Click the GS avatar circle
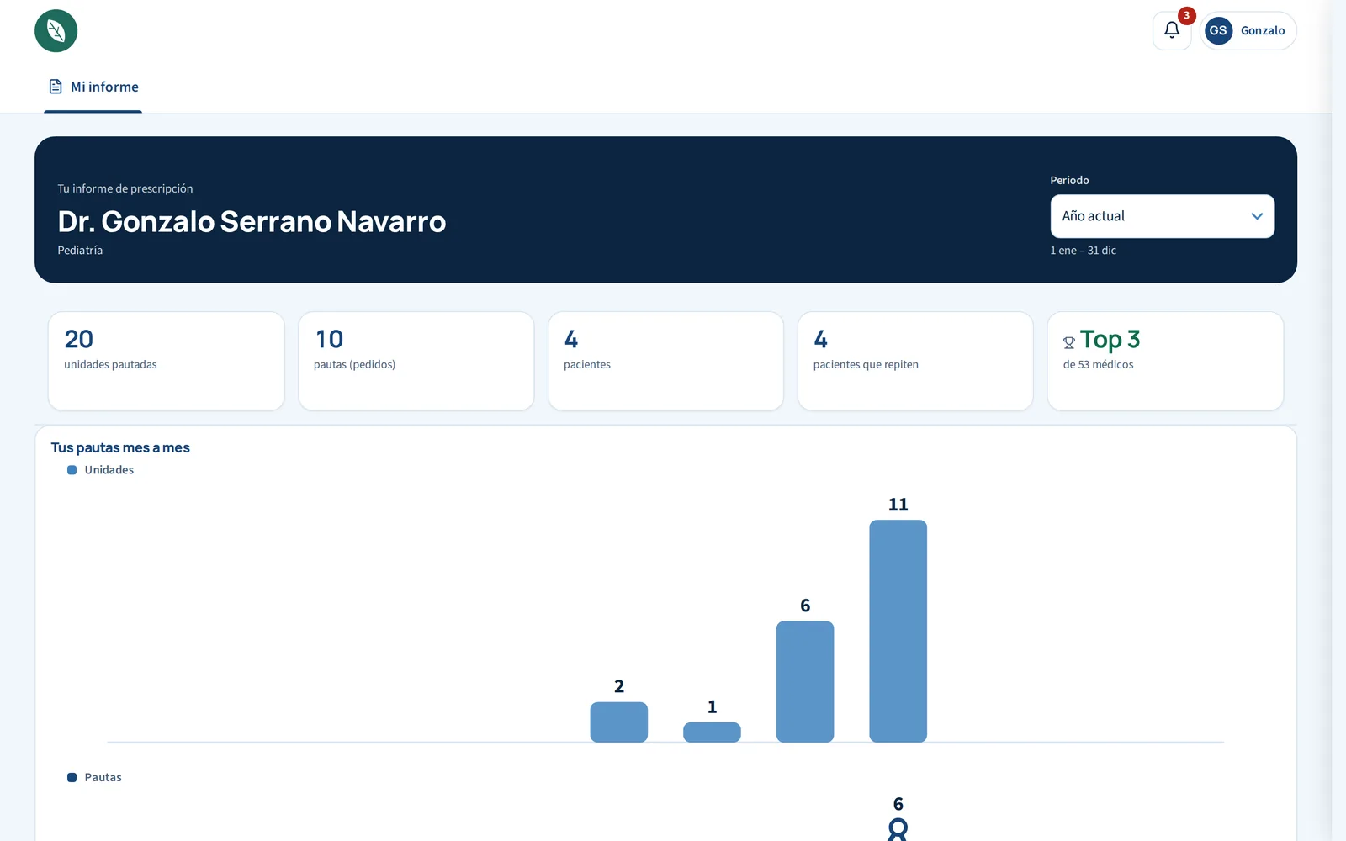Viewport: 1346px width, 841px height. (x=1218, y=30)
